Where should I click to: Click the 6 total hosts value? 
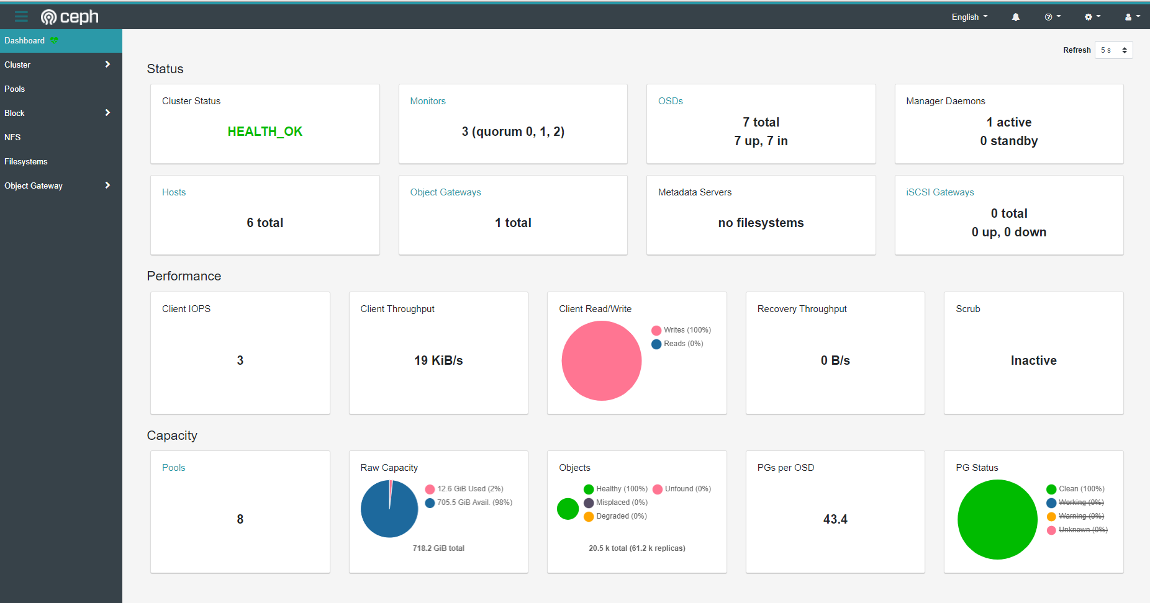265,223
